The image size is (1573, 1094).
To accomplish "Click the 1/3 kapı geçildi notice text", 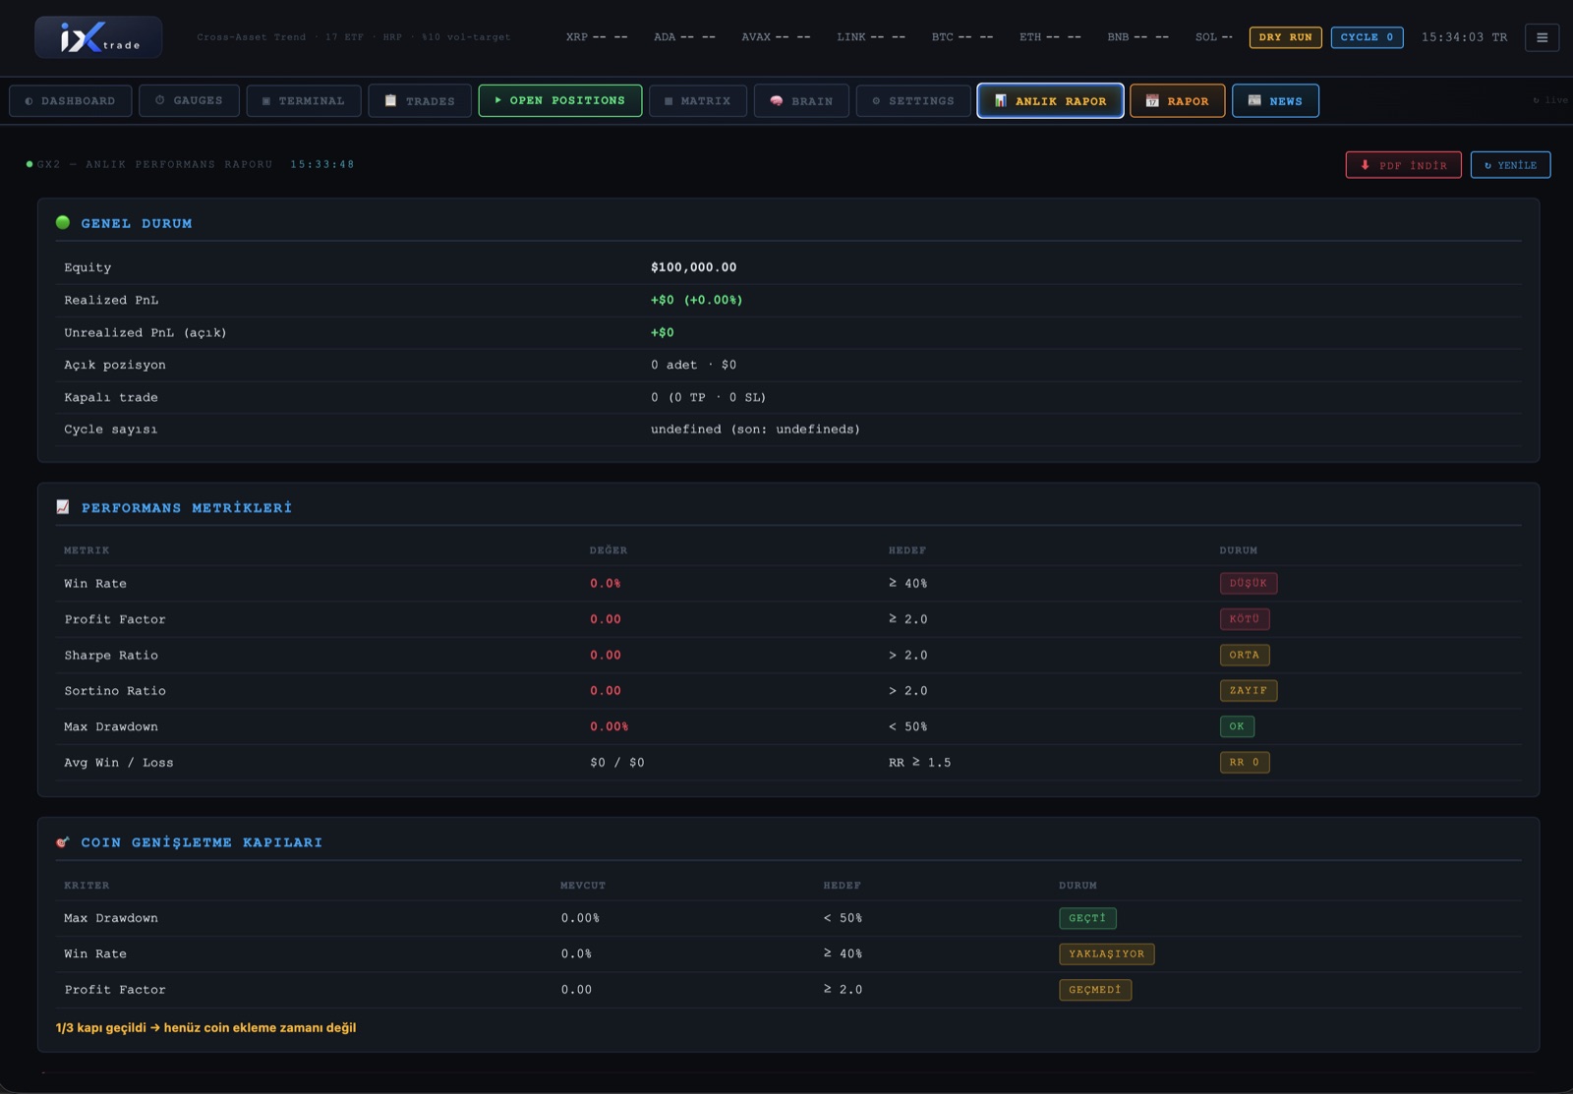I will coord(206,1027).
